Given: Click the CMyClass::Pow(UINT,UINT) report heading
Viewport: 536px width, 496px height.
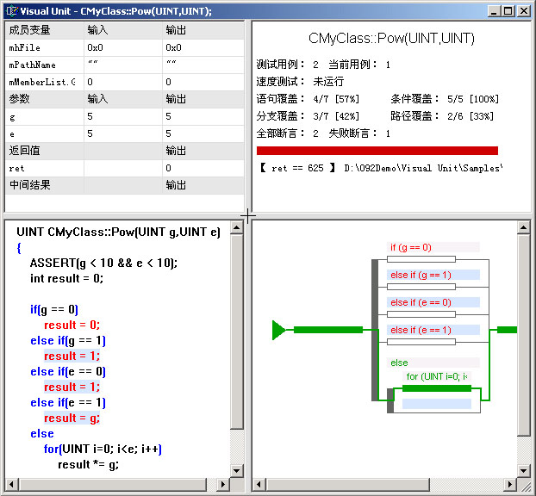Looking at the screenshot, I should (x=391, y=38).
